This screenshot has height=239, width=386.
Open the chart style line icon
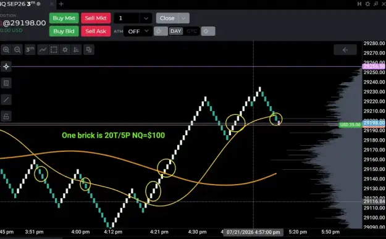[43, 50]
